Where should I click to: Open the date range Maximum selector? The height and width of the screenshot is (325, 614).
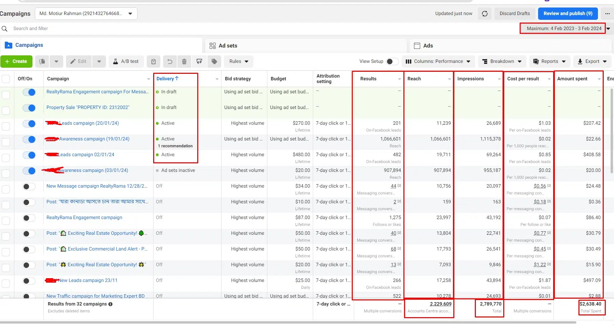pyautogui.click(x=564, y=28)
